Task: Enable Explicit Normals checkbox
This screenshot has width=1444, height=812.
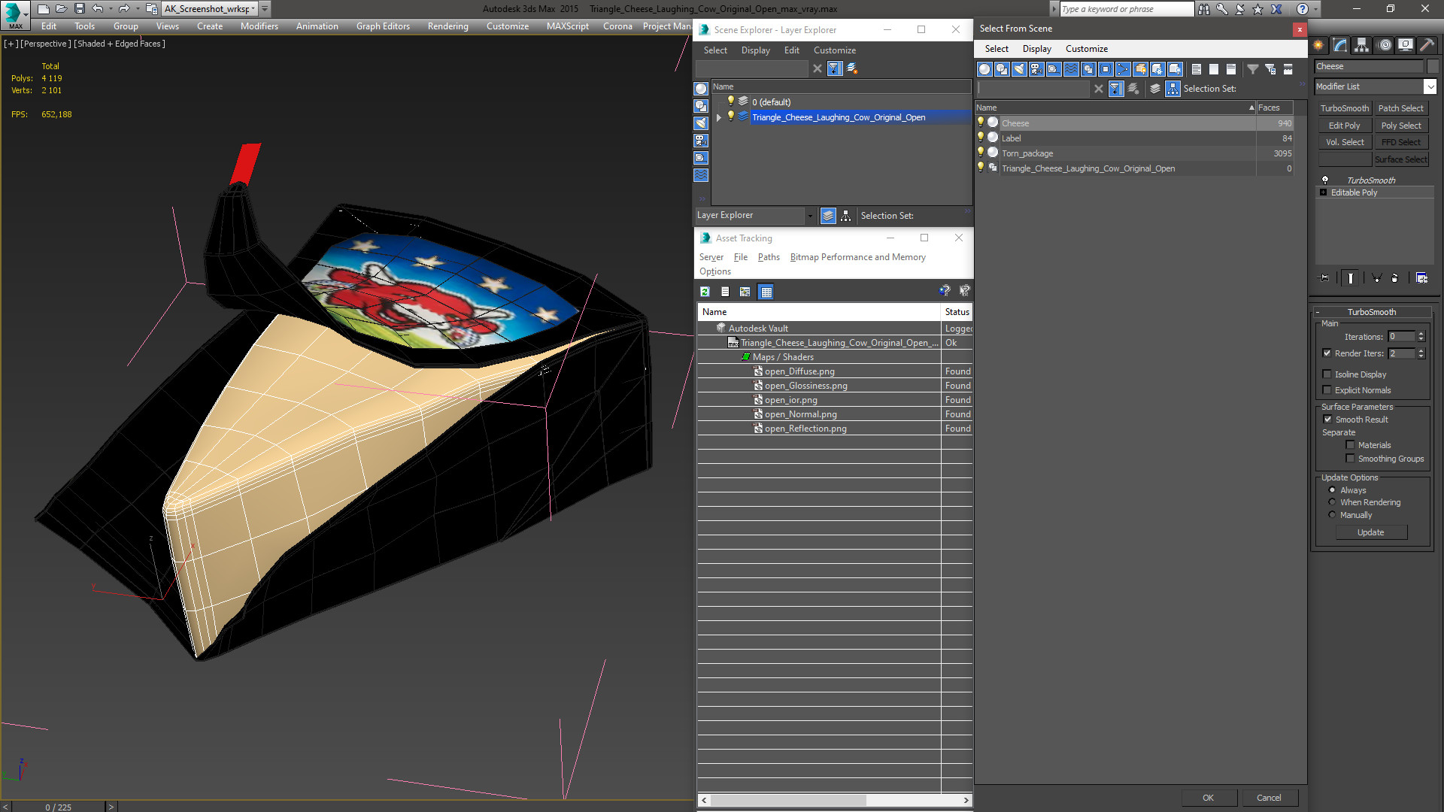Action: coord(1327,390)
